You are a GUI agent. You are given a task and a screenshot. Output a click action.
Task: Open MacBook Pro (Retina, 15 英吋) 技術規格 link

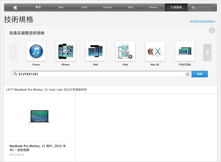(38, 148)
